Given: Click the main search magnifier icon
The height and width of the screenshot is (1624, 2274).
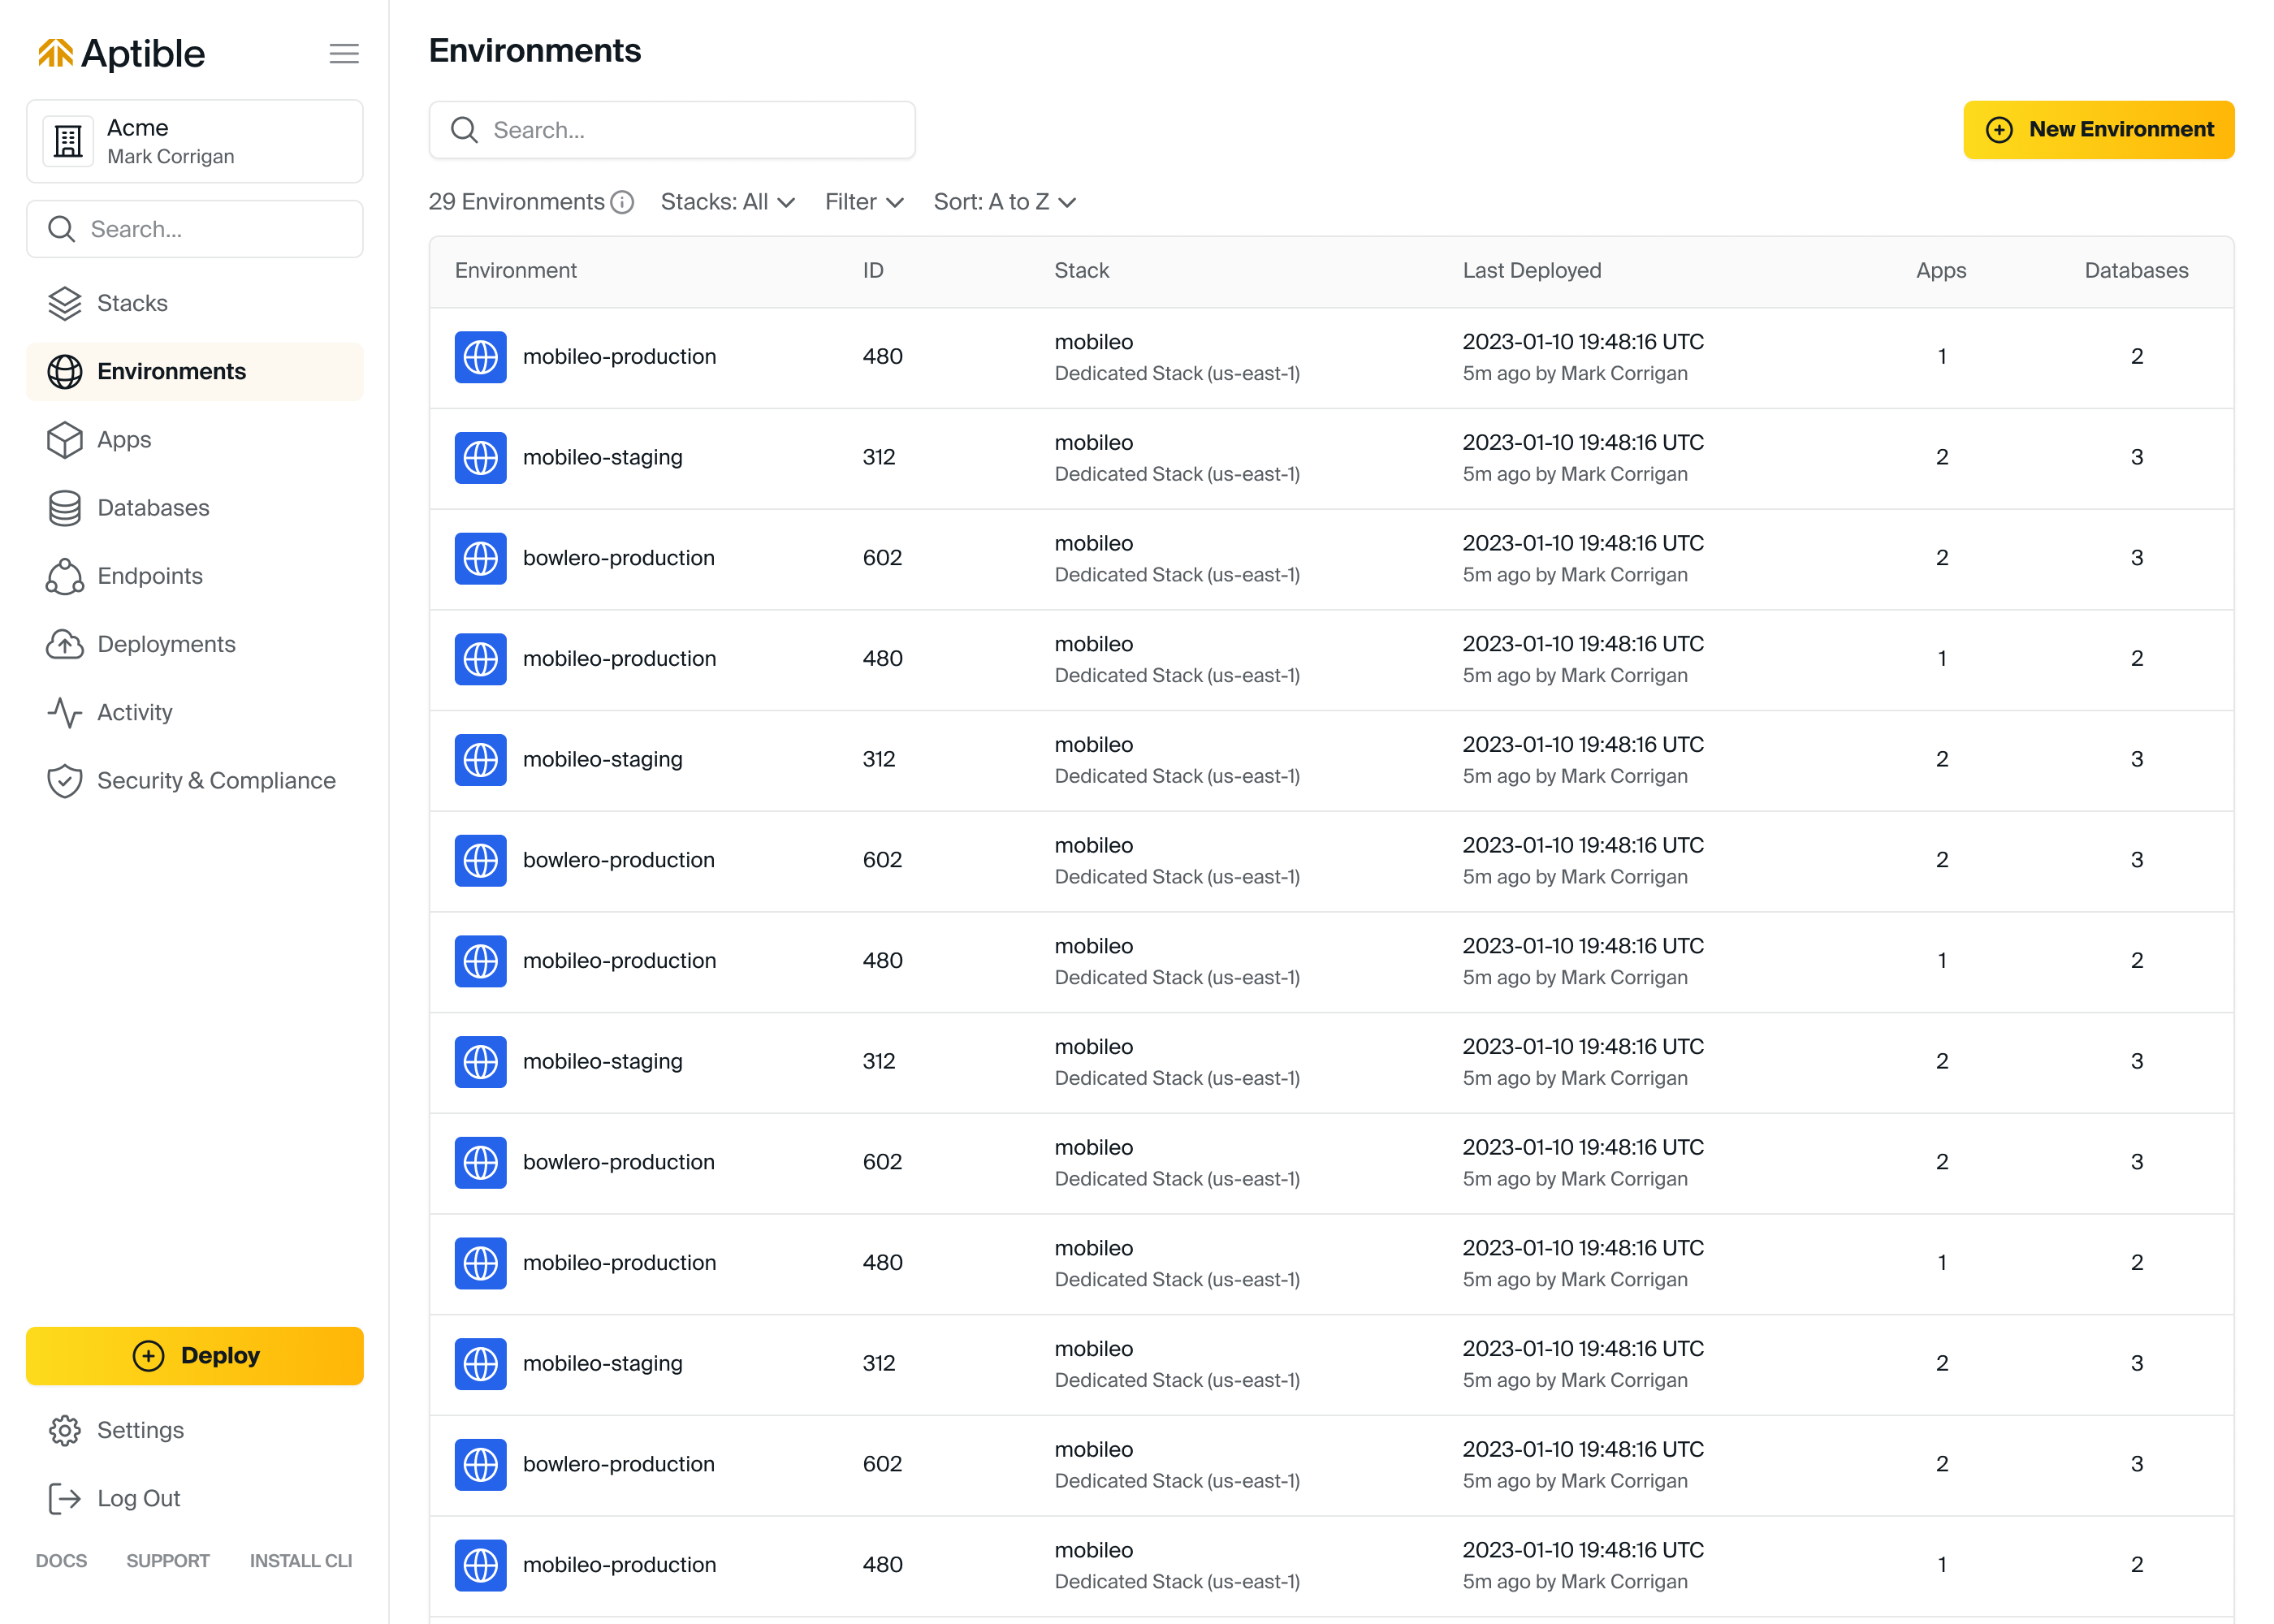Looking at the screenshot, I should pos(464,130).
